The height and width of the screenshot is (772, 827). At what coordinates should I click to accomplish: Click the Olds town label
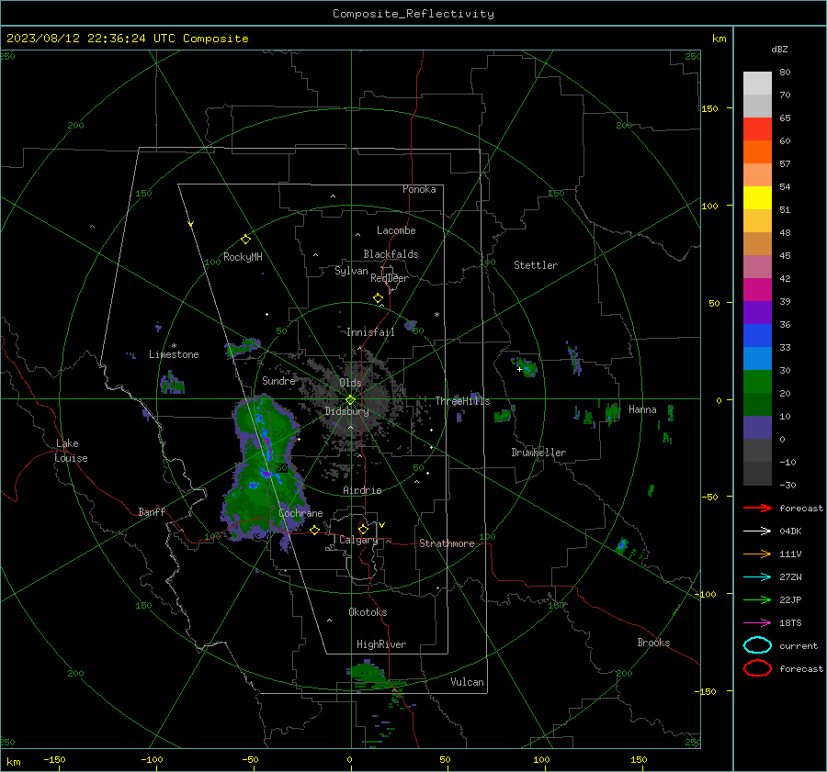[350, 383]
